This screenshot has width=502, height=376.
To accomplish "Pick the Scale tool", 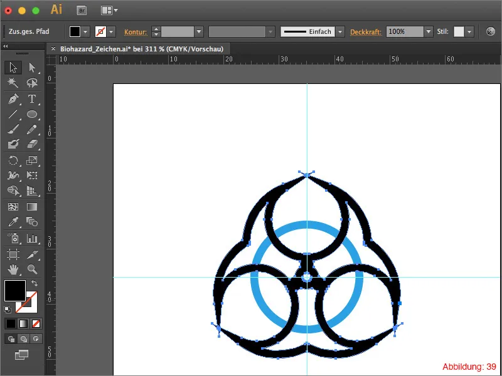I will pyautogui.click(x=32, y=160).
